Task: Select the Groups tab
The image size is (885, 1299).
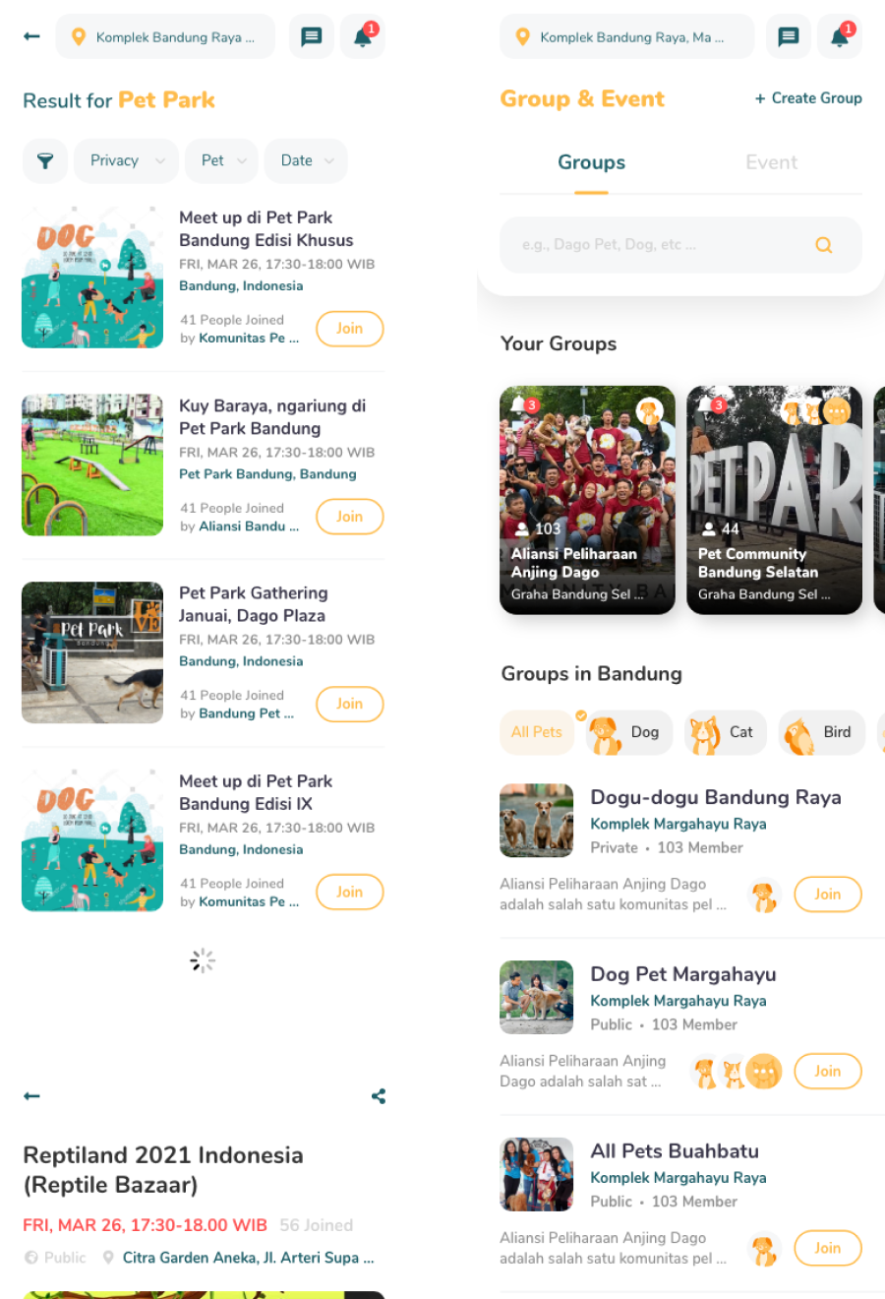Action: [x=591, y=162]
